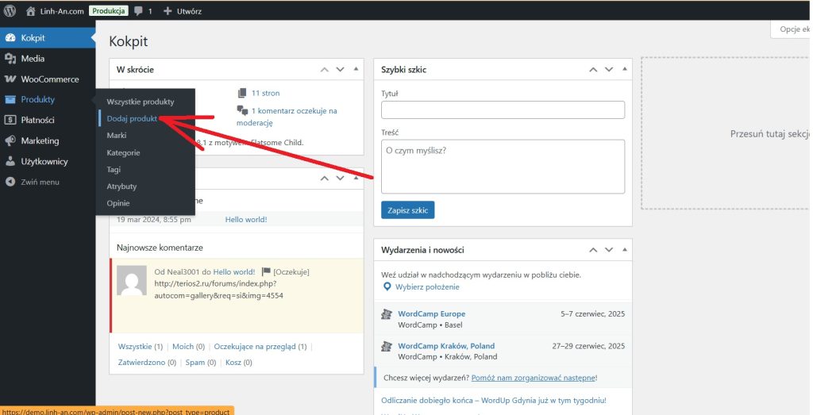Viewport: 813px width, 415px height.
Task: Filter comments by Wszystkie (1)
Action: tap(140, 347)
